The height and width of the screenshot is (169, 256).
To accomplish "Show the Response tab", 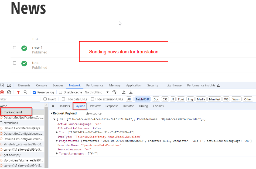I will 112,106.
